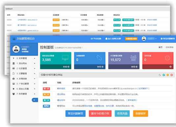This screenshot has width=176, height=127.
Task: Open the 1. 添加网站 sidebar menu
Action: coord(24,63)
